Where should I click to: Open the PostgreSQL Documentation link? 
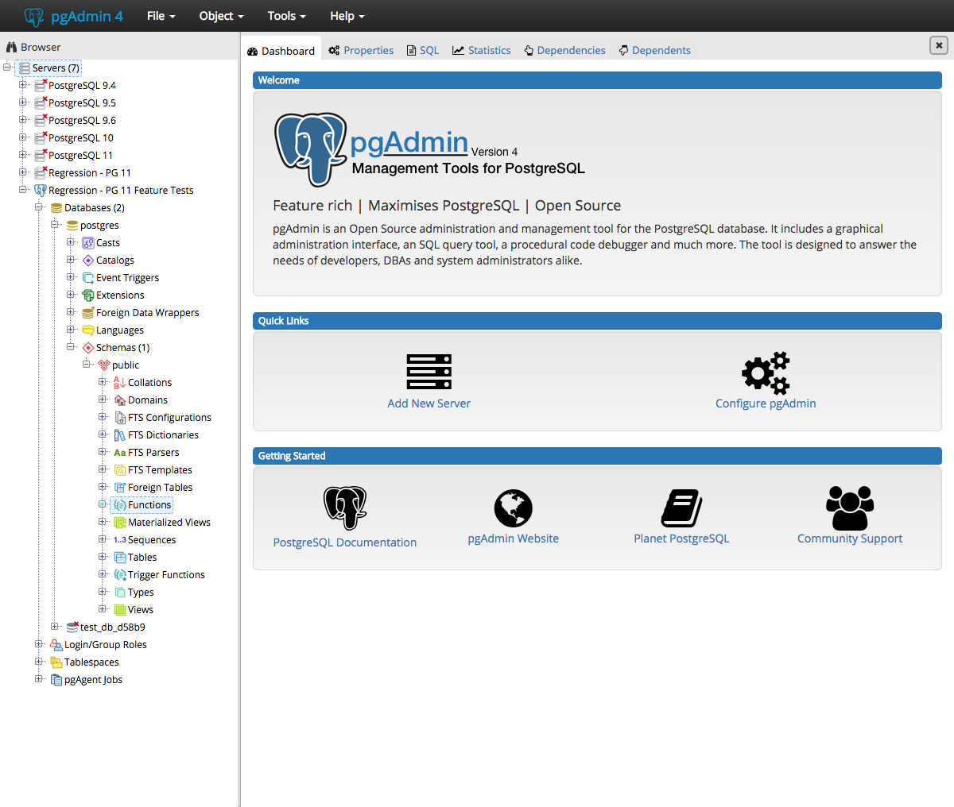coord(344,543)
